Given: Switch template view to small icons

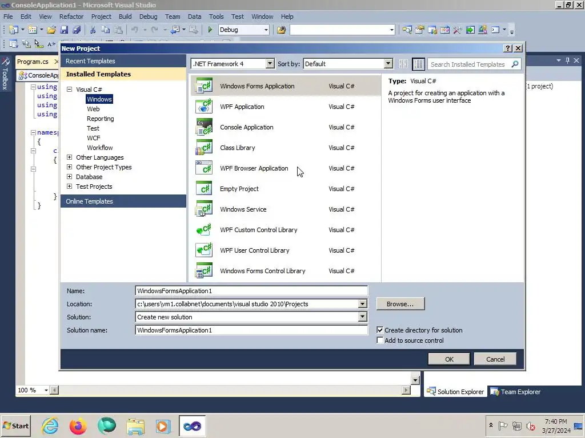Looking at the screenshot, I should [403, 64].
